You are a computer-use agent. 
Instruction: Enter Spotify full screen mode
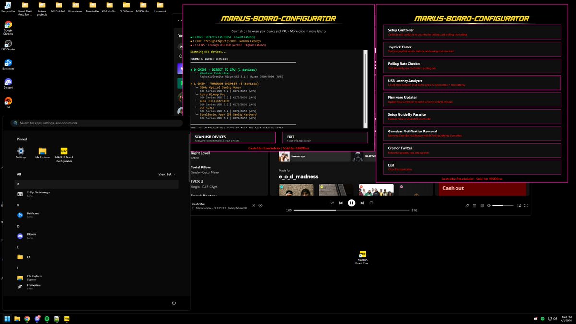(x=526, y=205)
